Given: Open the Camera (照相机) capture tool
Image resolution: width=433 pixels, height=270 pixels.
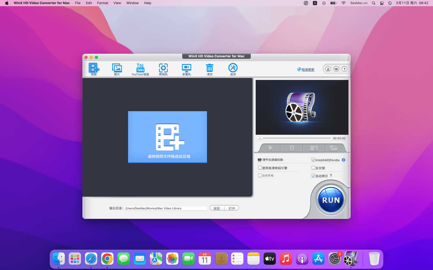Looking at the screenshot, I should pos(163,68).
